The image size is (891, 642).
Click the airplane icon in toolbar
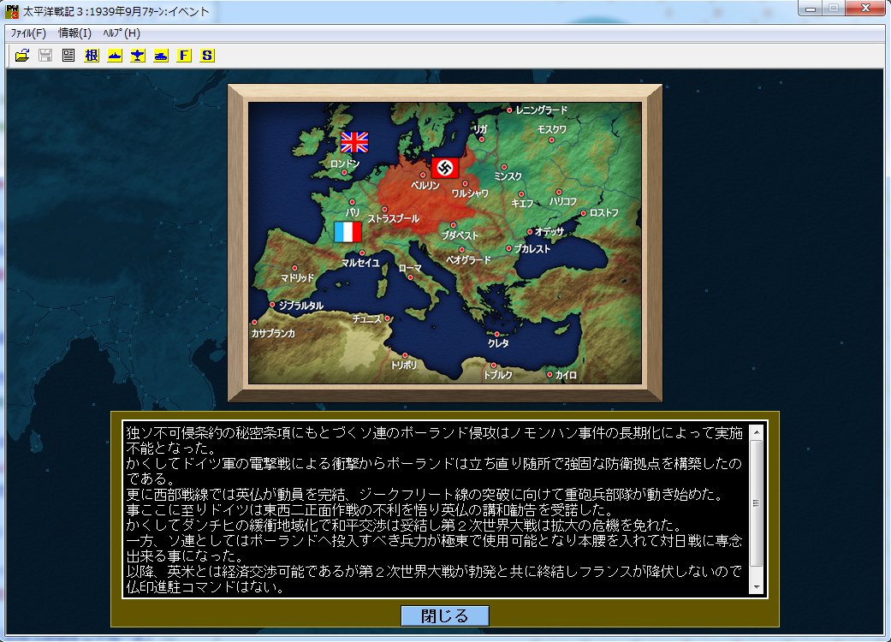point(138,55)
